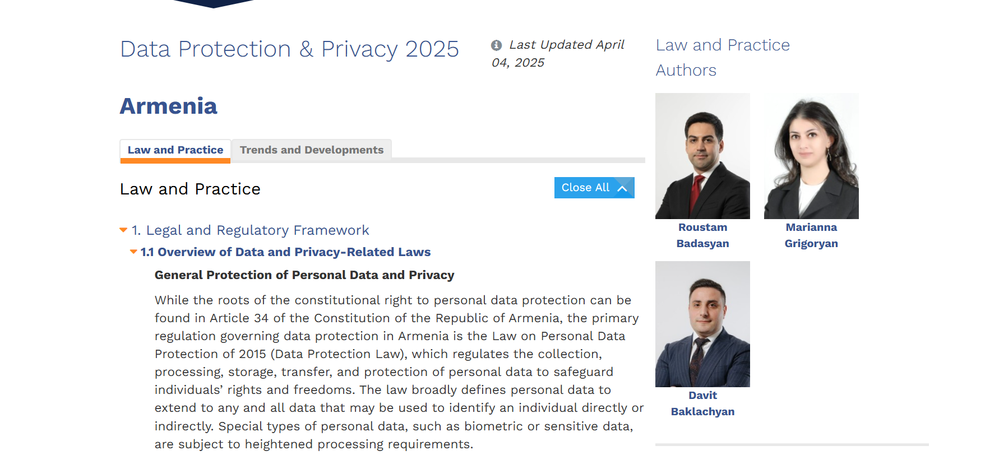The image size is (999, 455).
Task: Click the Data Protection & Privacy 2025 title
Action: 289,49
